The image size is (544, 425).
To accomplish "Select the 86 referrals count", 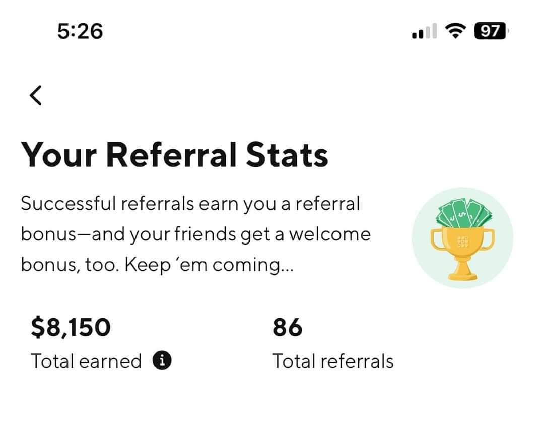I will pos(288,327).
